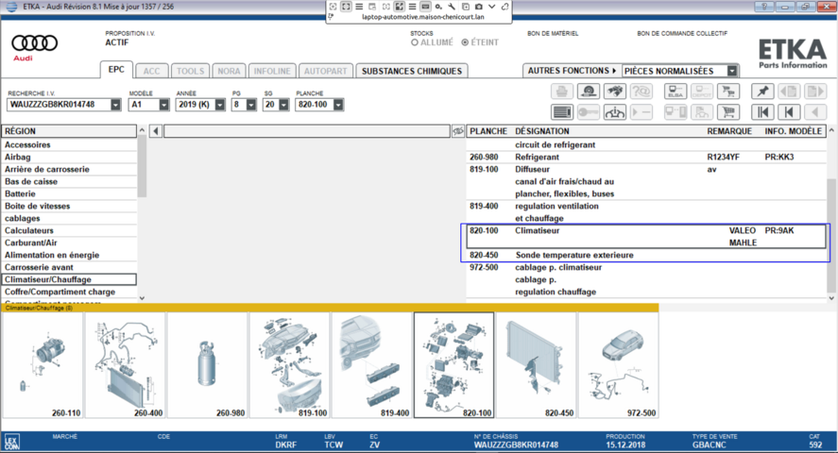The image size is (838, 453).
Task: Open the single shopping cart icon
Action: 728,112
